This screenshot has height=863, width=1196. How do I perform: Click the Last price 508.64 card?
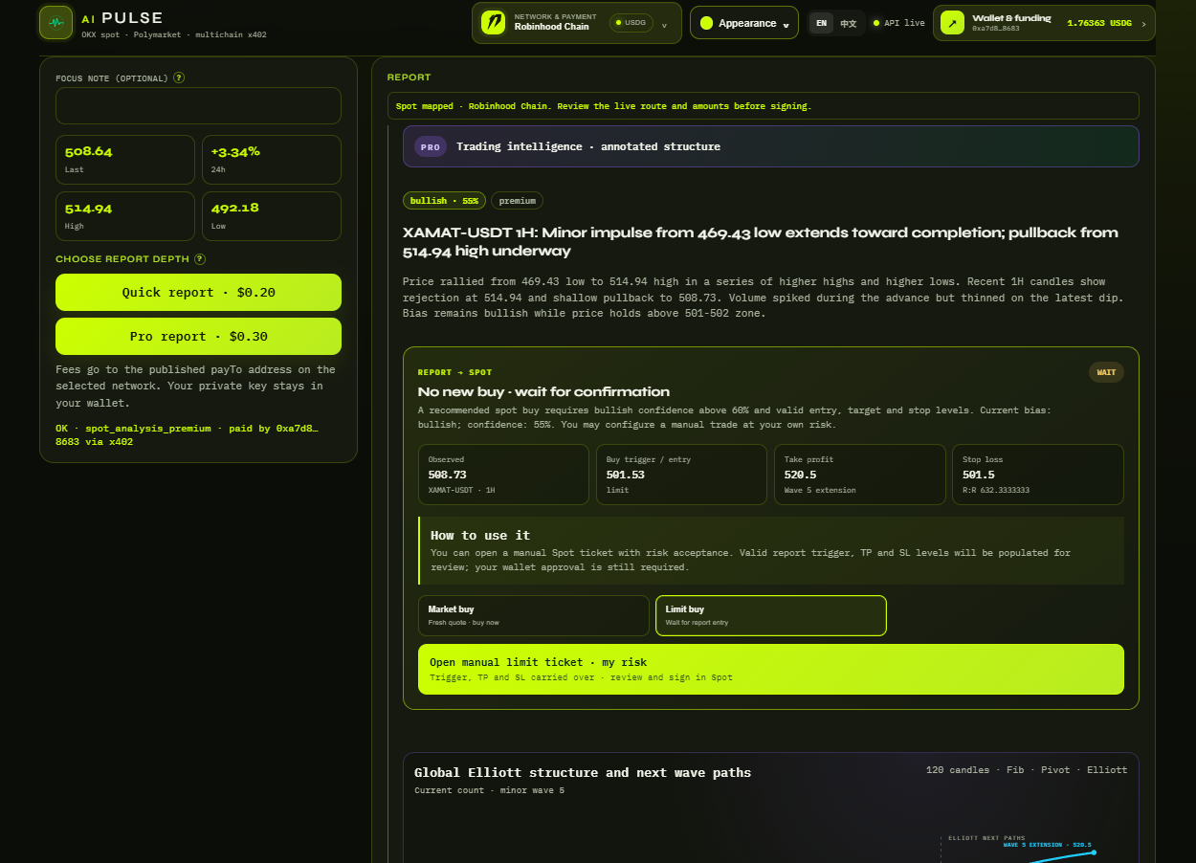tap(125, 160)
